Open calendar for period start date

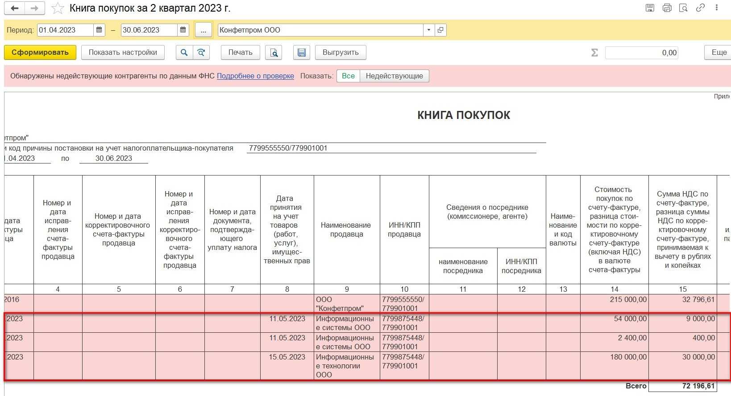(99, 30)
